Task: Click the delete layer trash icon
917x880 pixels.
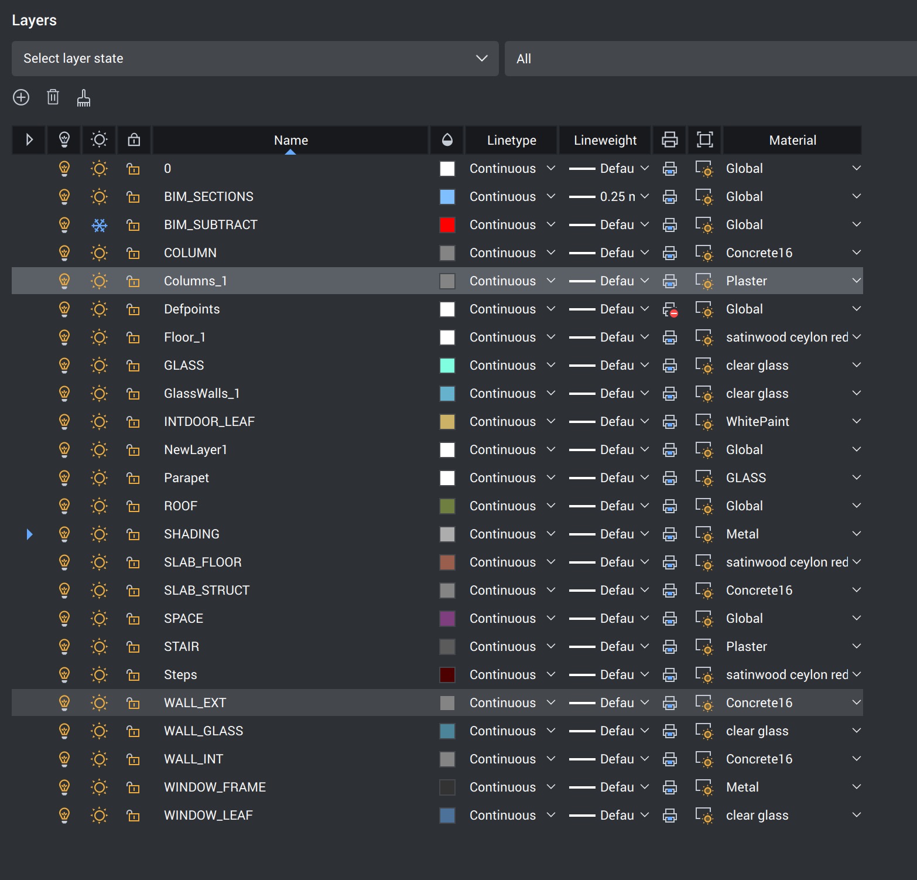Action: pyautogui.click(x=53, y=97)
